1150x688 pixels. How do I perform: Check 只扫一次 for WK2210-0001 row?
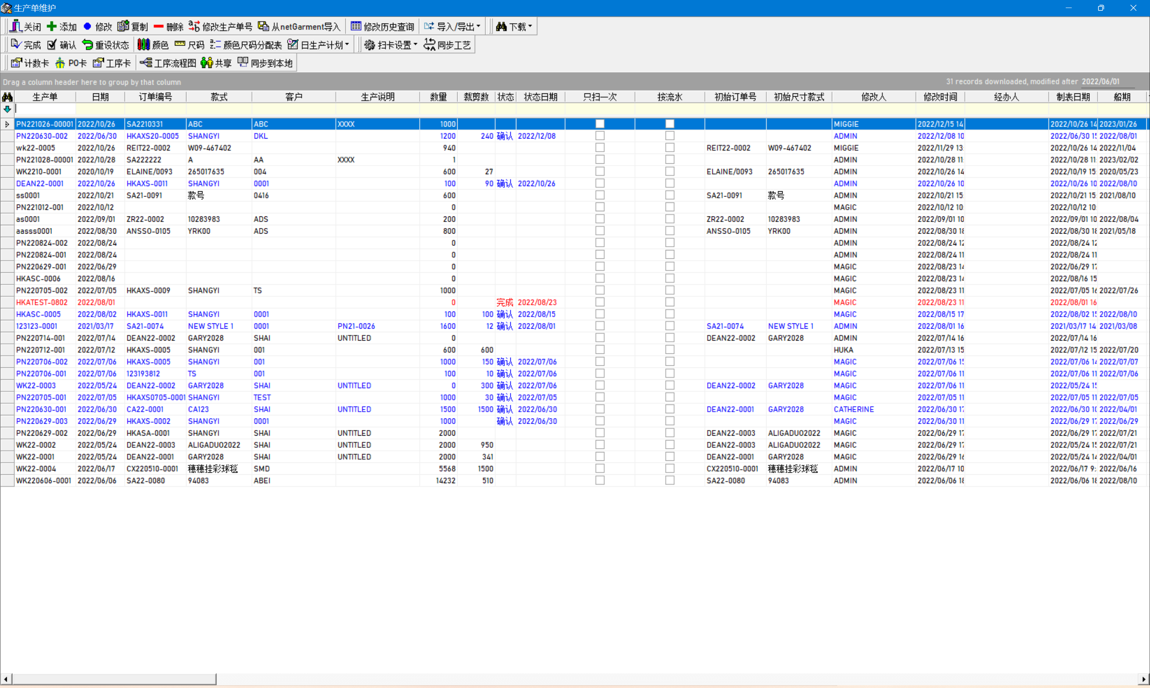pyautogui.click(x=600, y=172)
